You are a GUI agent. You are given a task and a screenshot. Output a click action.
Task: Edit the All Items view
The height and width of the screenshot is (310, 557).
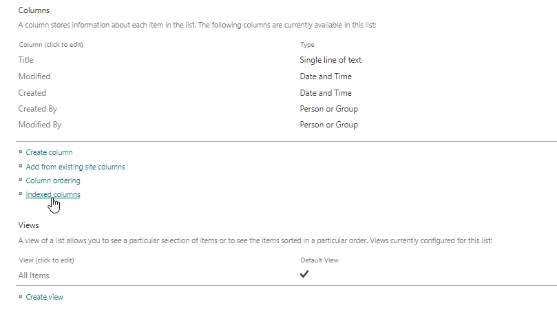tap(34, 276)
